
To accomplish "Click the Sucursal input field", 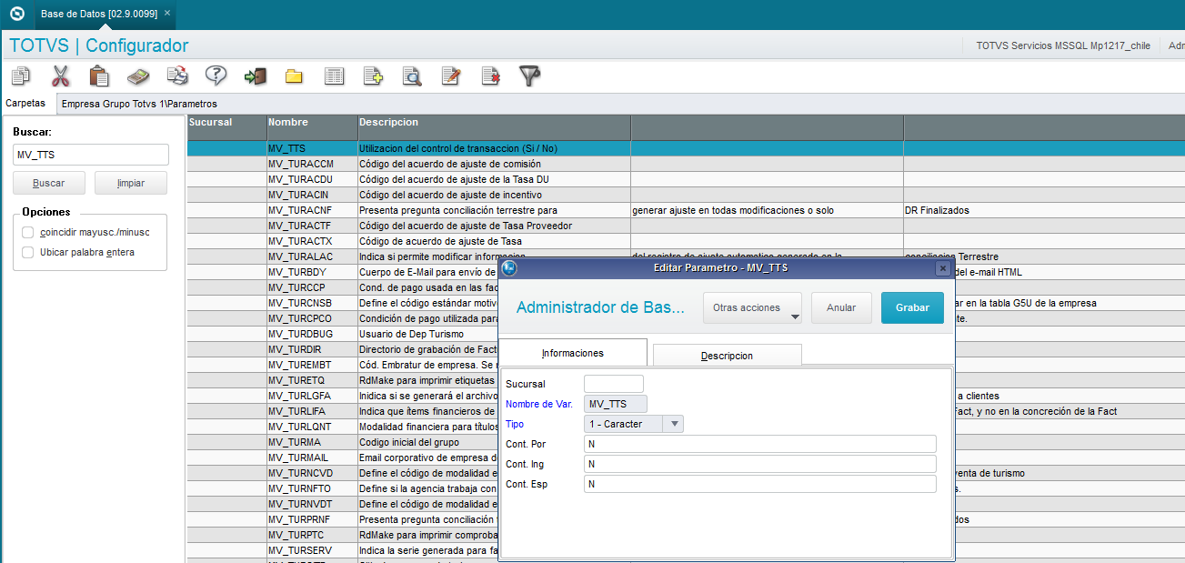I will click(613, 384).
